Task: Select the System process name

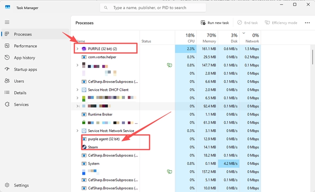Action: [94, 164]
